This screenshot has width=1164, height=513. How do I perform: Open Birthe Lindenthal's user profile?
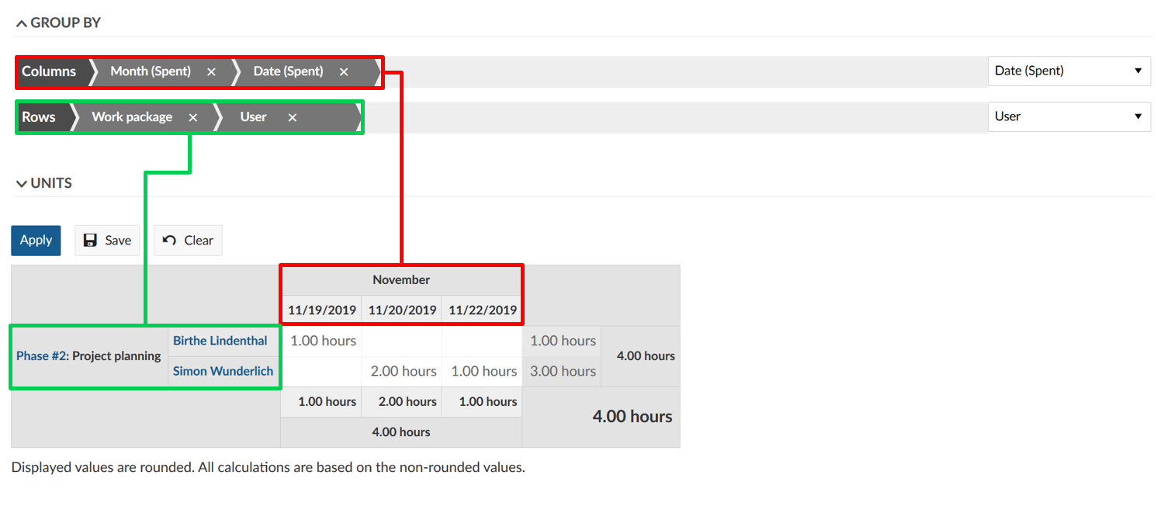coord(220,341)
